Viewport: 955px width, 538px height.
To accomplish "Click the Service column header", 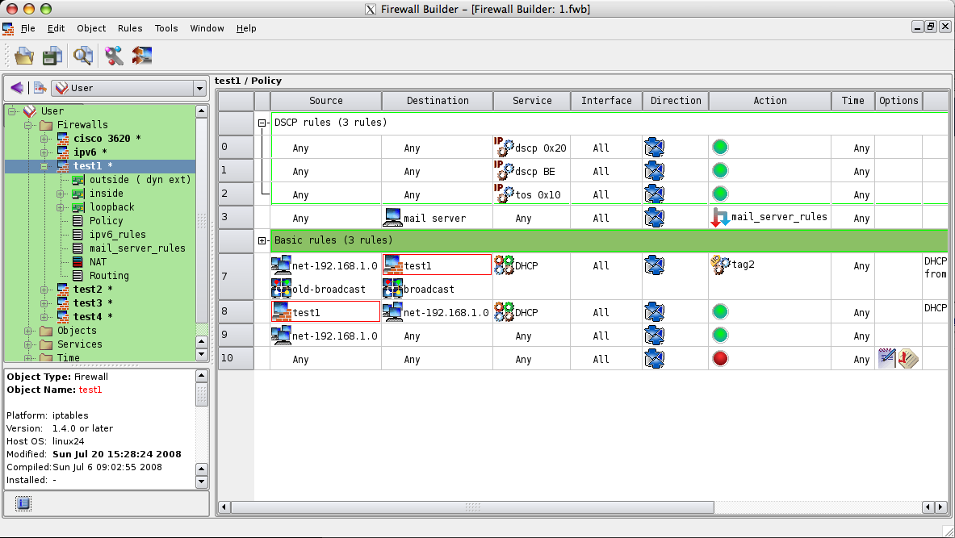I will 532,101.
